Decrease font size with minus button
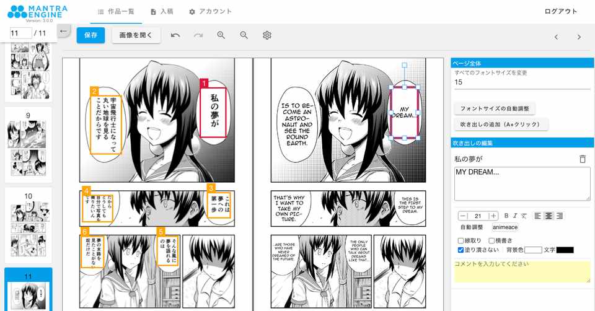The image size is (595, 311). [463, 216]
